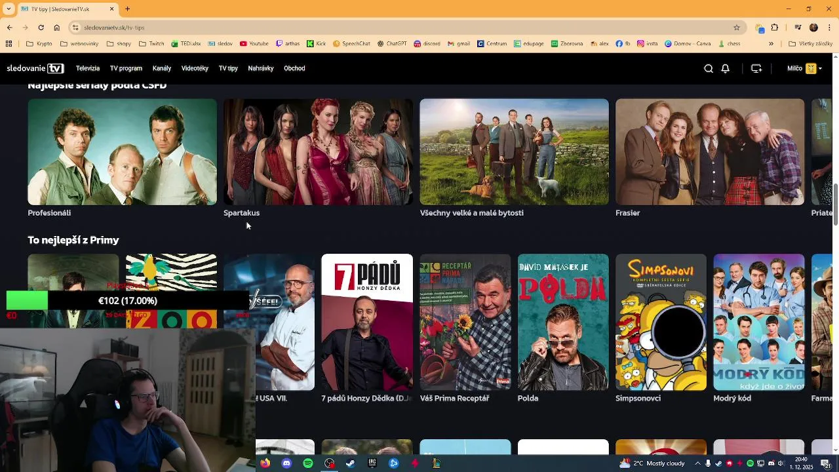
Task: Select TV tipy in the navigation
Action: tap(228, 68)
